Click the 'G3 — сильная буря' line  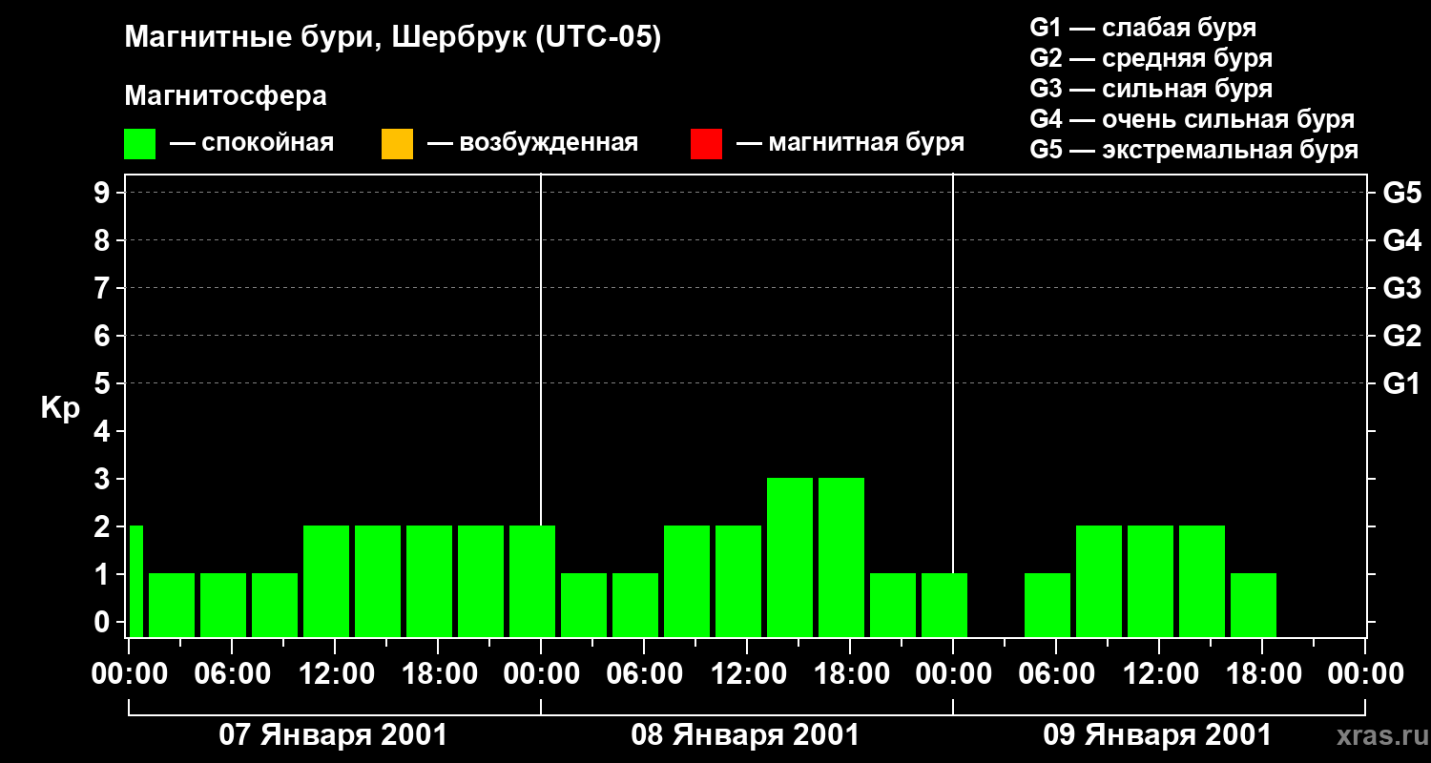tap(1151, 89)
